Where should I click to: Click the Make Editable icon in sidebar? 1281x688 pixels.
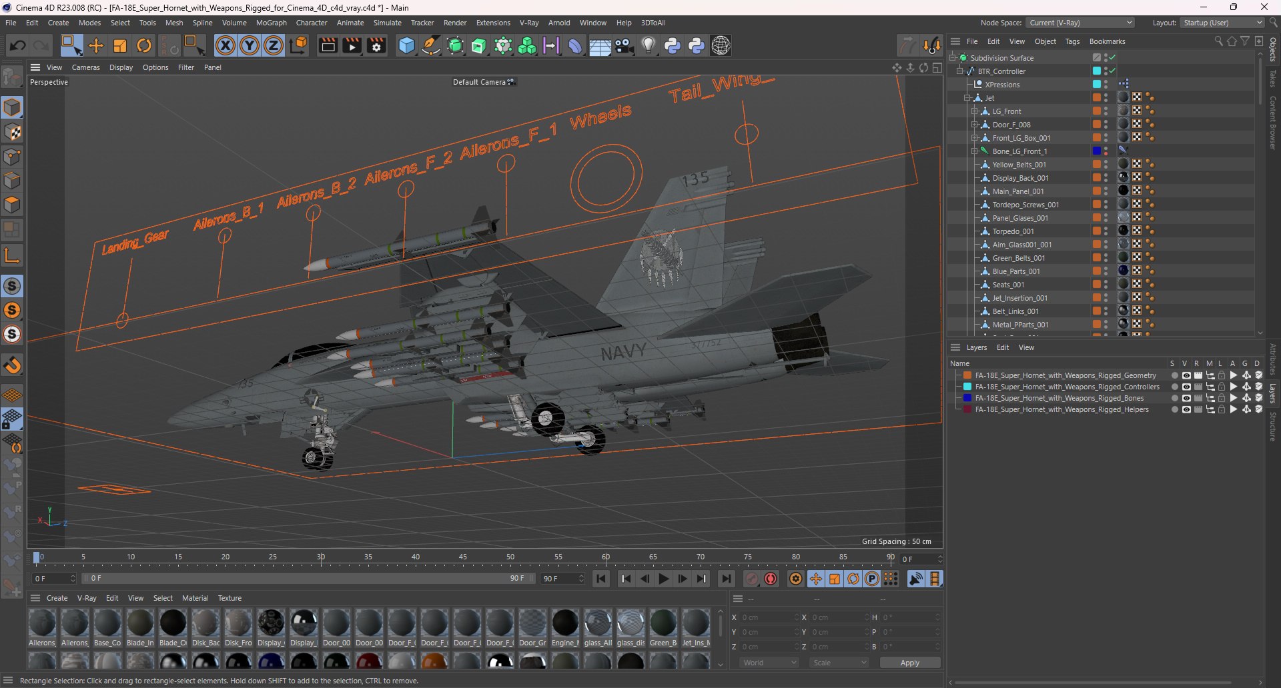tap(12, 77)
